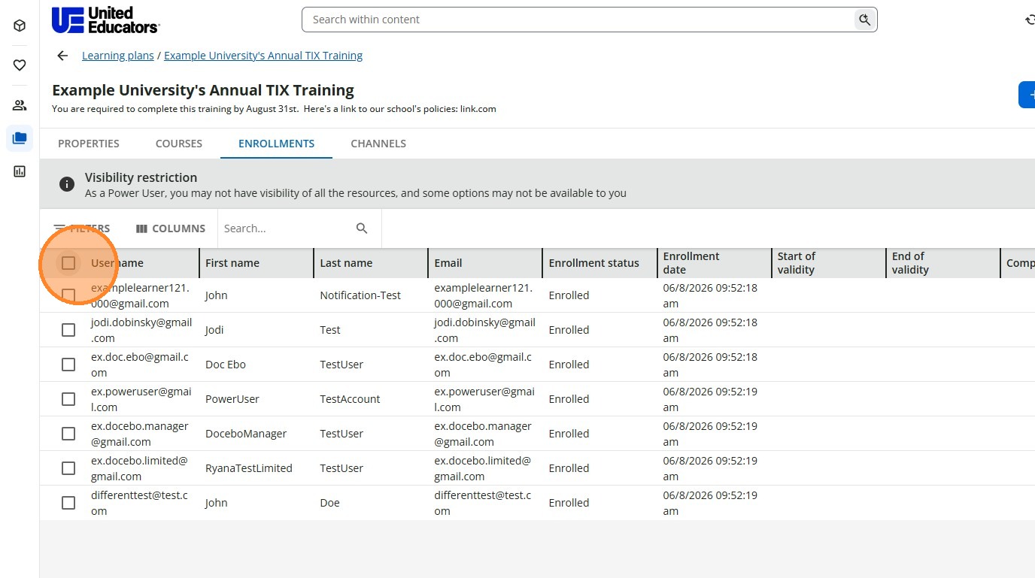Open the Filters button
Viewport: 1035px width, 578px height.
tap(82, 228)
